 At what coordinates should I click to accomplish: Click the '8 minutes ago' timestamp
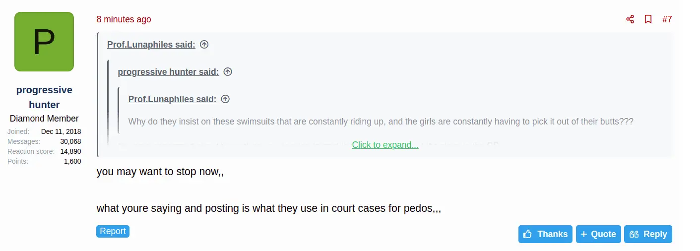pos(124,19)
